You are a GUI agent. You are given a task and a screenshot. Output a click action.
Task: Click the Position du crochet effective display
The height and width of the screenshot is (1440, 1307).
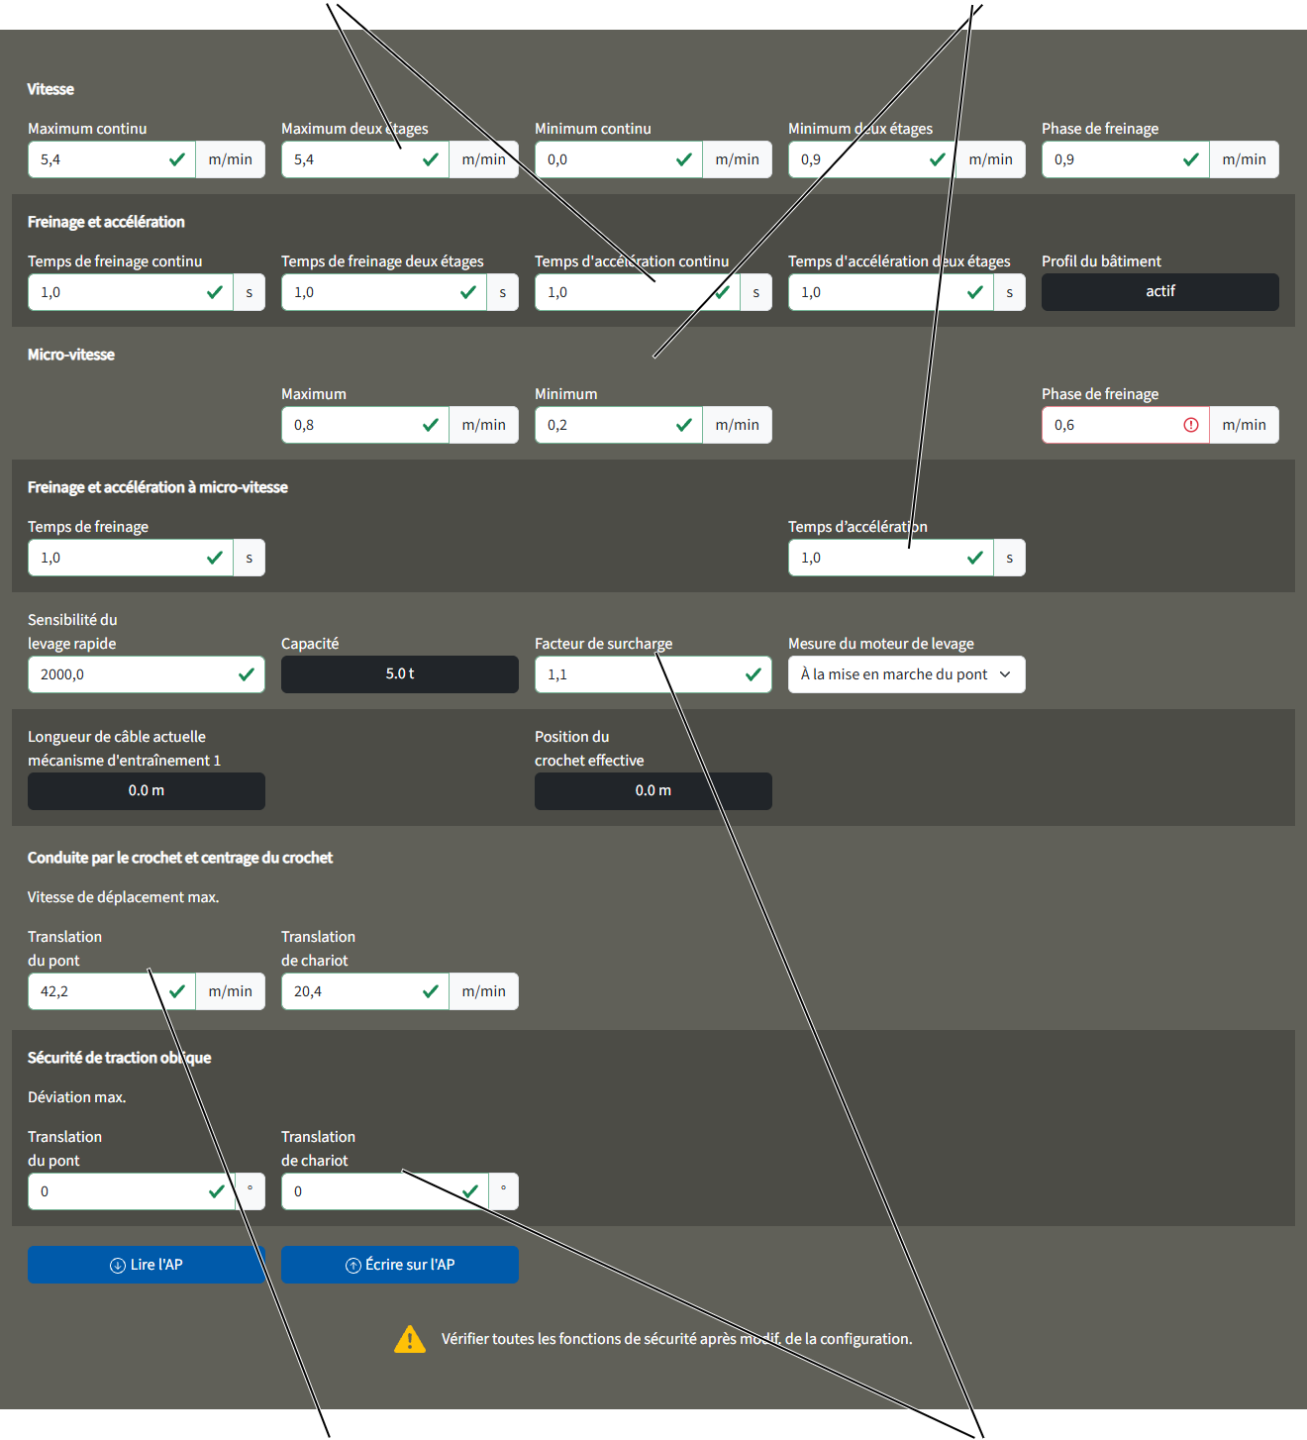coord(653,791)
